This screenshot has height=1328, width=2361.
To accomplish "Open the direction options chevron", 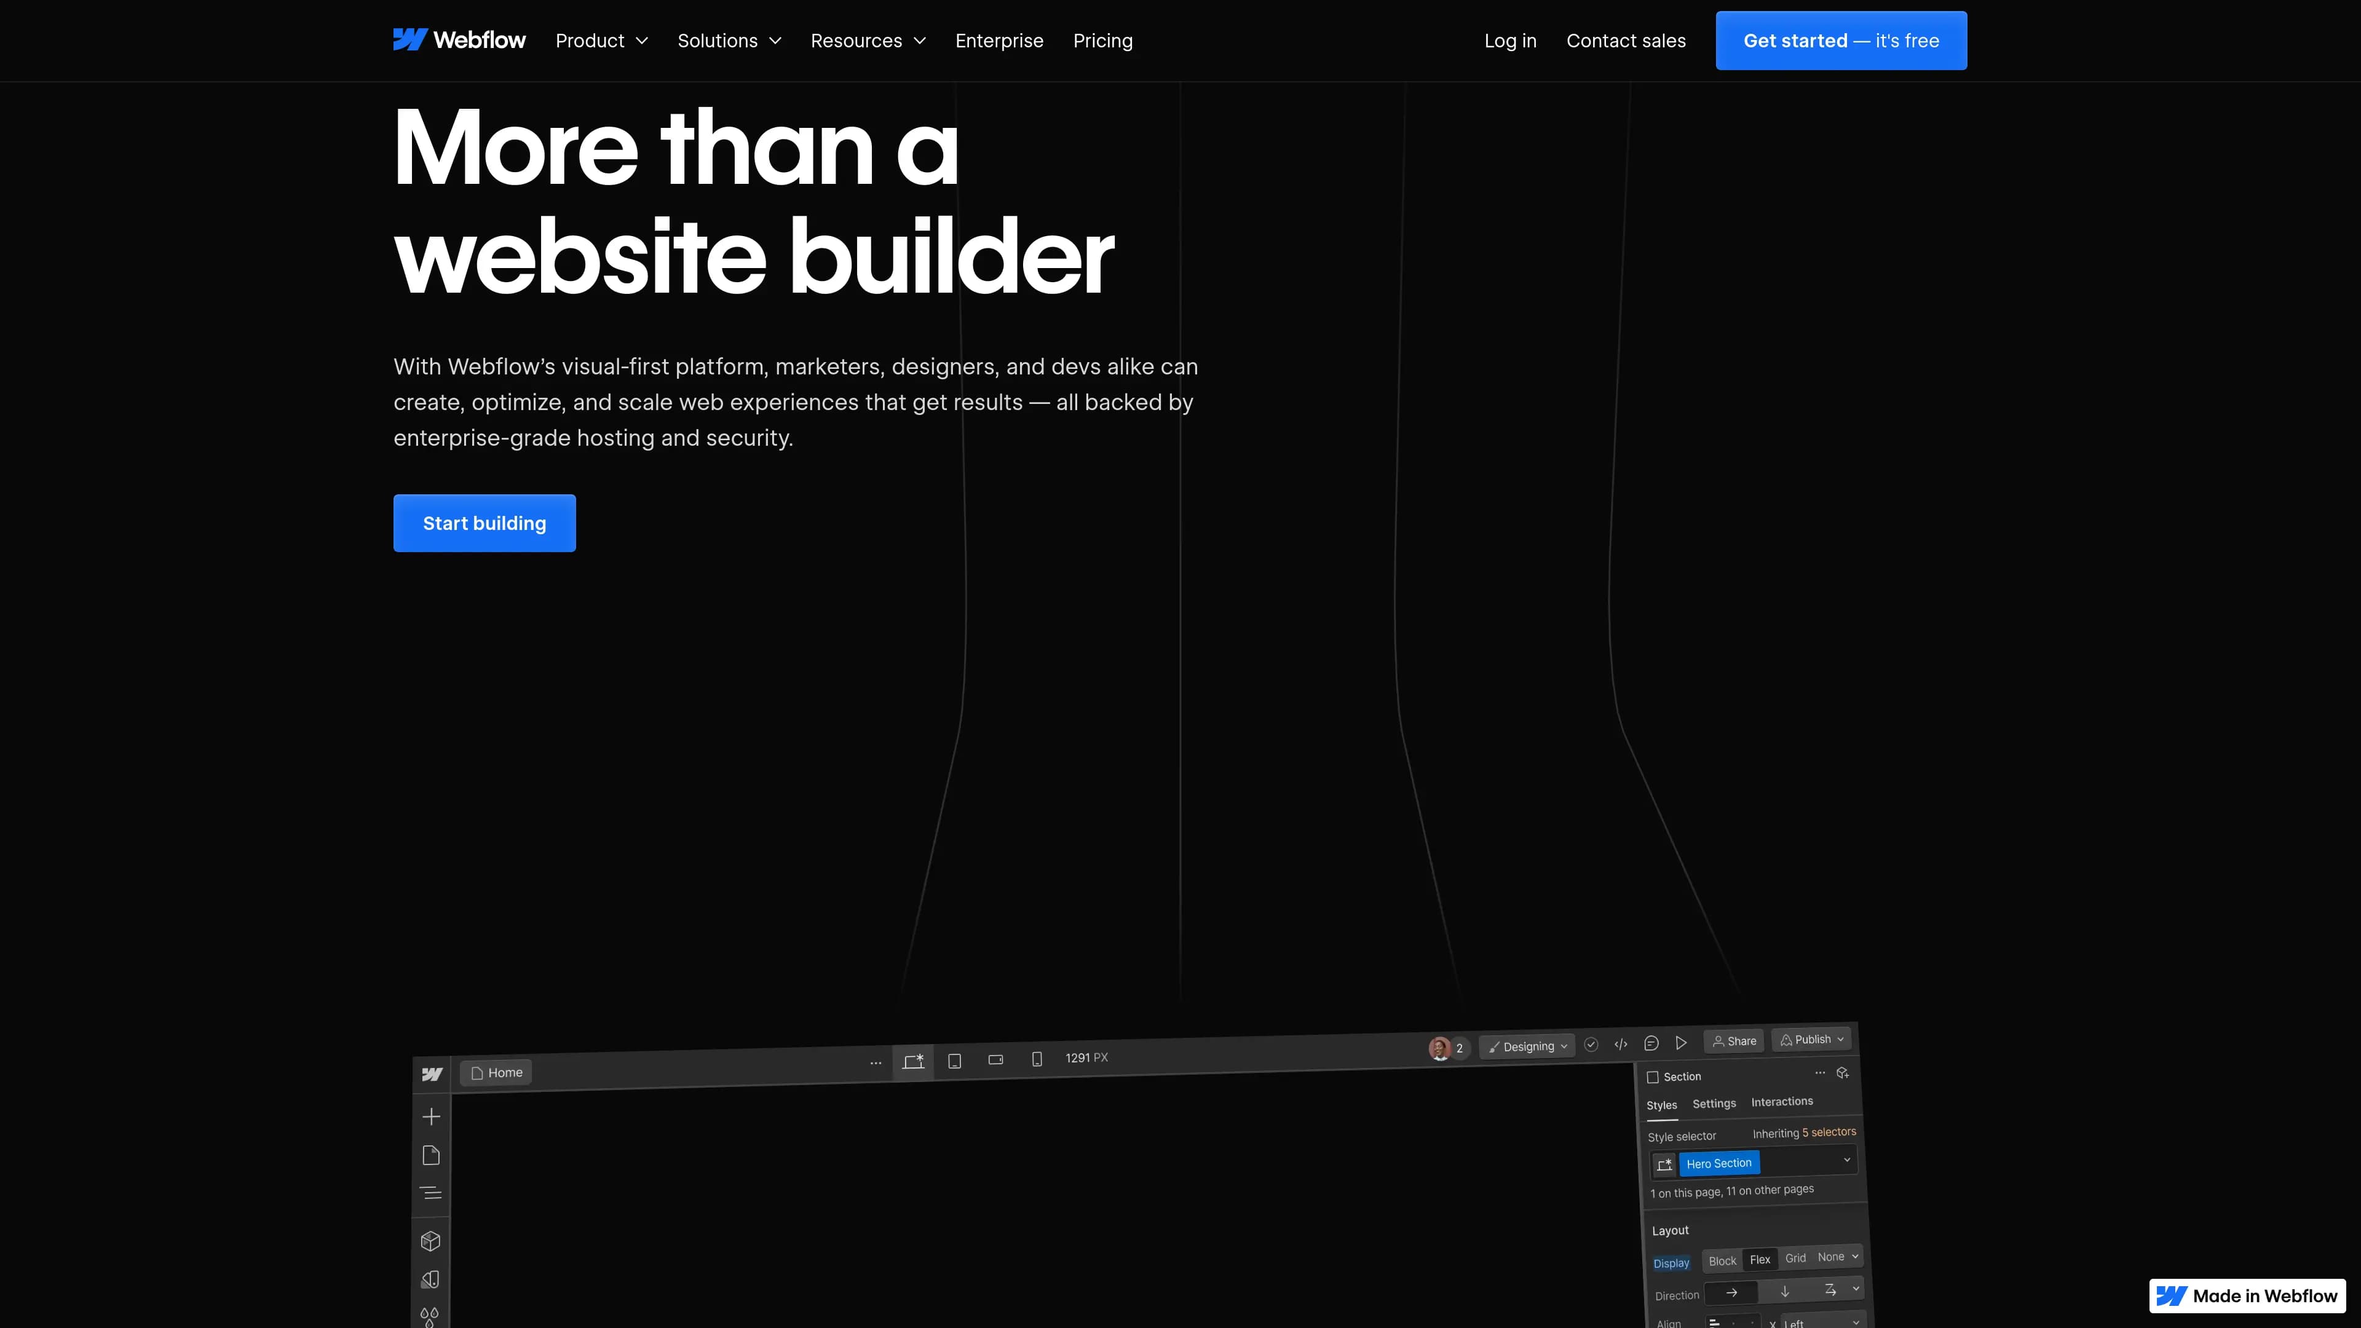I will click(x=1856, y=1287).
